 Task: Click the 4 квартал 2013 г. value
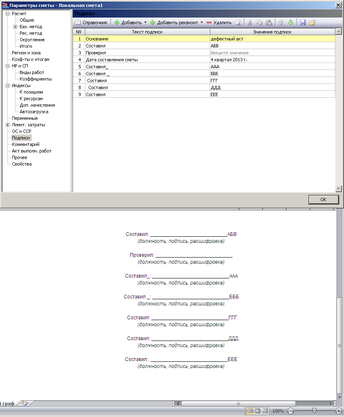(x=272, y=60)
